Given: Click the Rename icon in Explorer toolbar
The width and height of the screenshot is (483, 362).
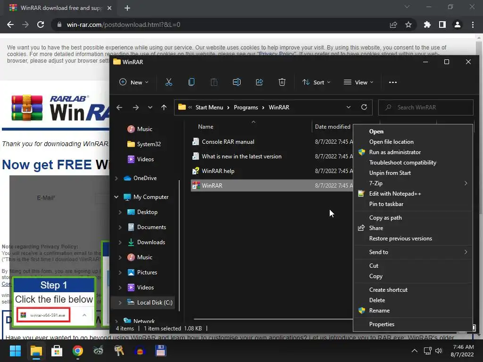Looking at the screenshot, I should 237,82.
